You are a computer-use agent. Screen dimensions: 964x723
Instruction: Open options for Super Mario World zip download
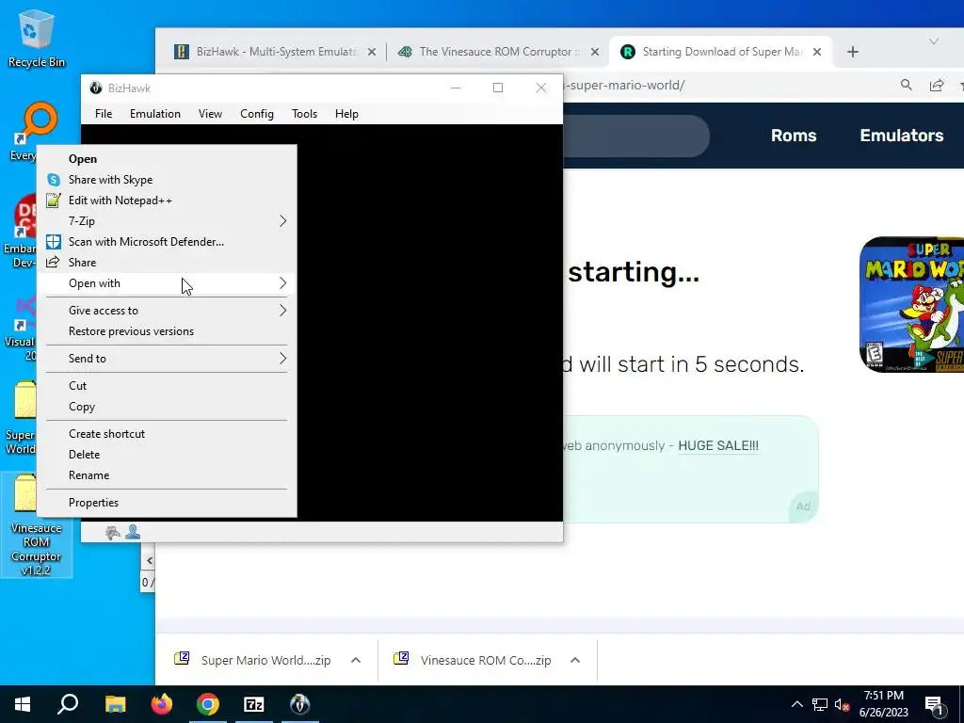355,660
